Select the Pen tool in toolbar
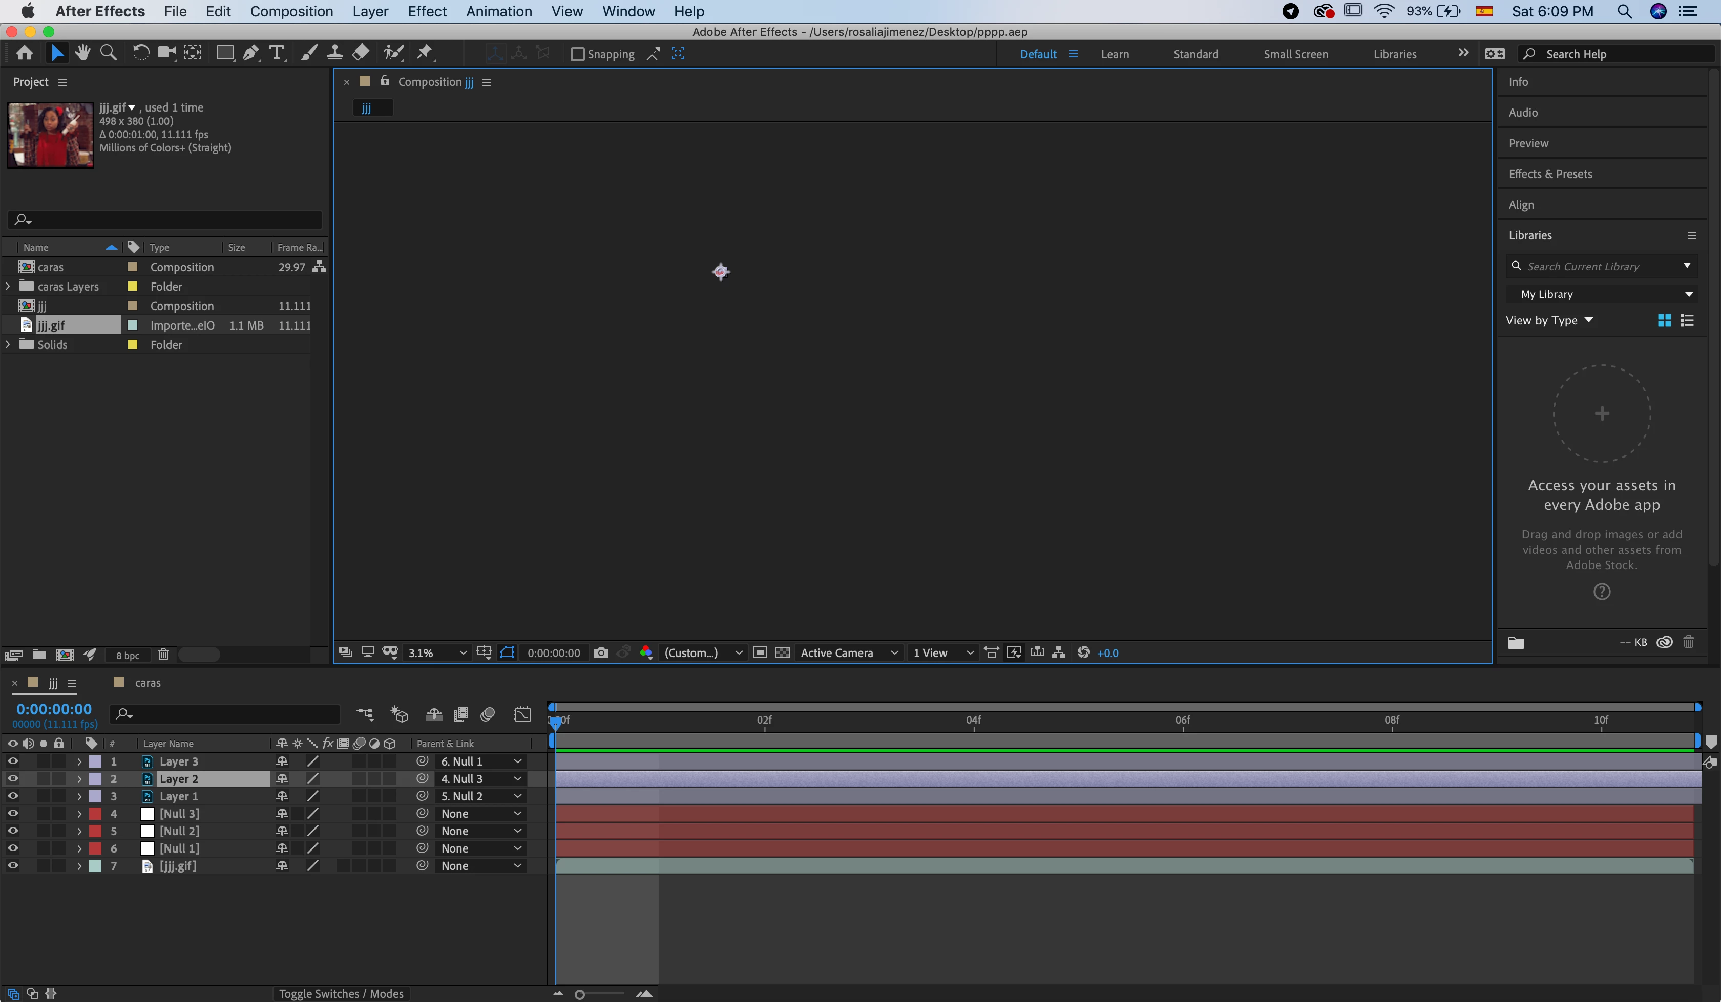This screenshot has width=1721, height=1002. pyautogui.click(x=250, y=53)
